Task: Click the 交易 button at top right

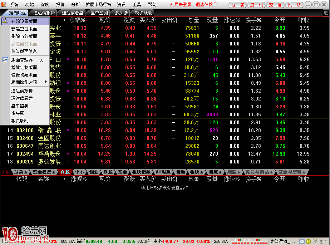Action: pos(275,5)
